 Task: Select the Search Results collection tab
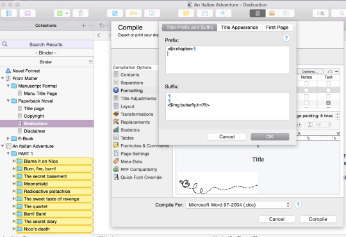coord(47,44)
